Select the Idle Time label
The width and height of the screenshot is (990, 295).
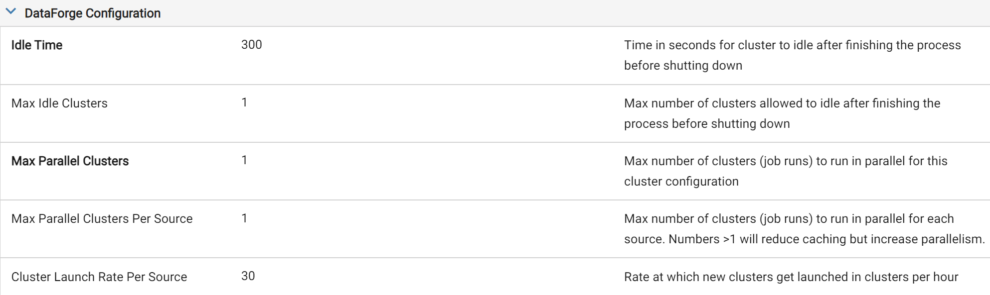(37, 45)
